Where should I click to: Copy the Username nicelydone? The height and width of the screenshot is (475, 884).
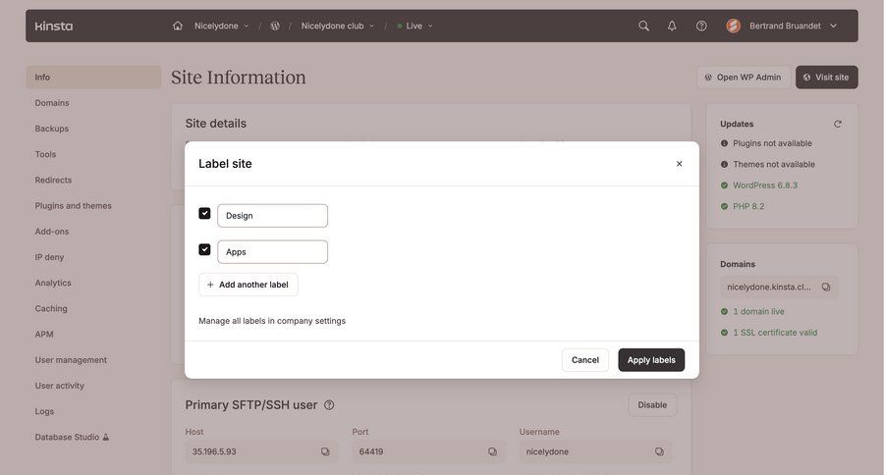tap(659, 451)
